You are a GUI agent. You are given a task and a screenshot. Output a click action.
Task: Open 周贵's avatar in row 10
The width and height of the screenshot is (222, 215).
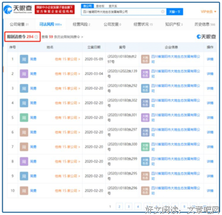[24, 191]
